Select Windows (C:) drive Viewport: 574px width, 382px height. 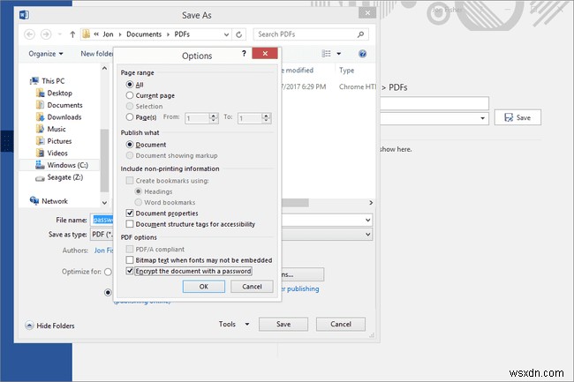62,165
